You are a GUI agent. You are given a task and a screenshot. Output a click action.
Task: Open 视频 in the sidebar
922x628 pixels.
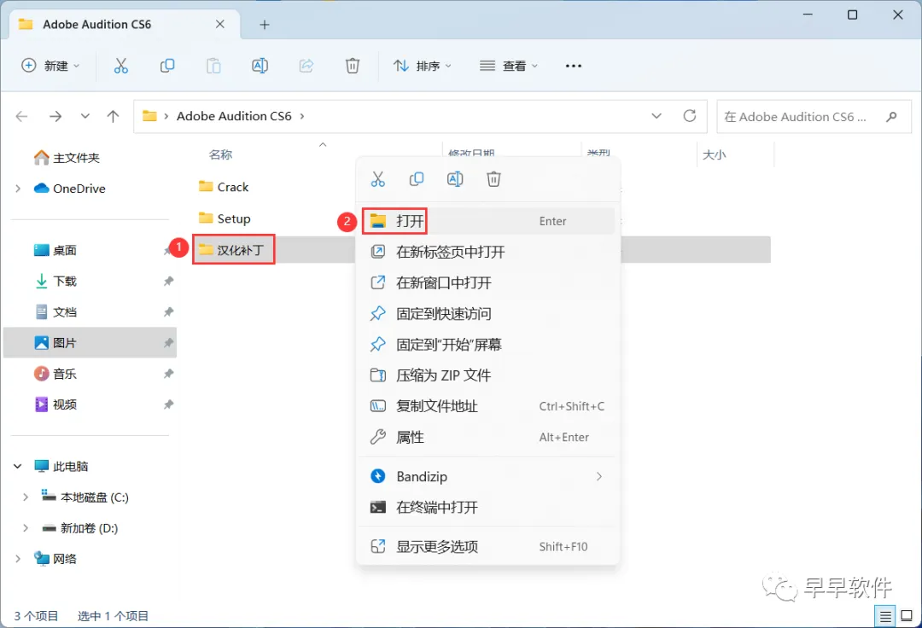[55, 404]
